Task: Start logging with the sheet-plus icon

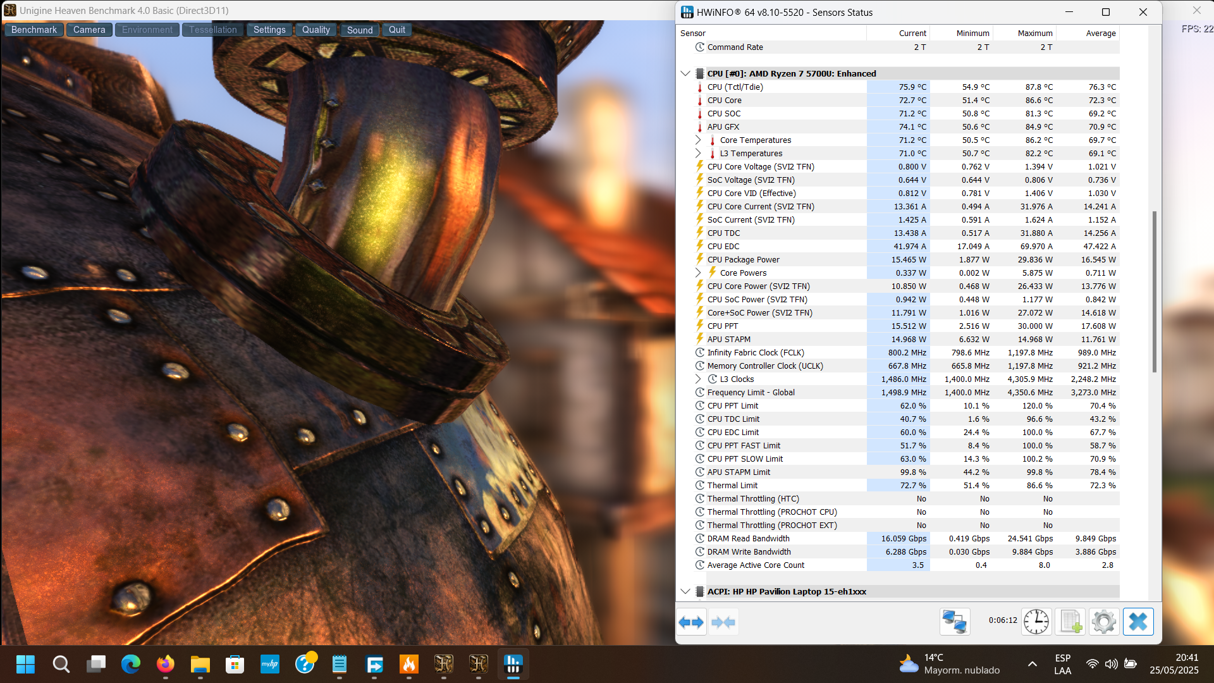Action: (1070, 622)
